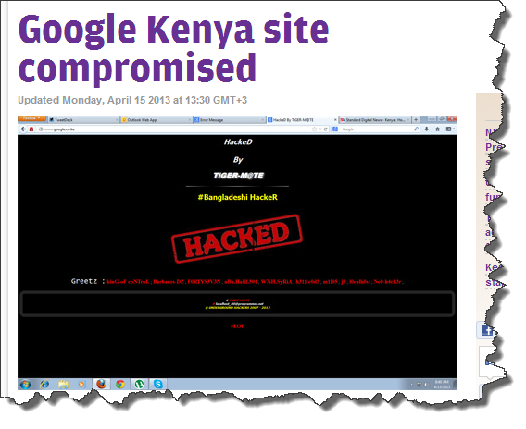Click the reload icon in the address bar
Screen dimensions: 526x429
click(x=325, y=129)
